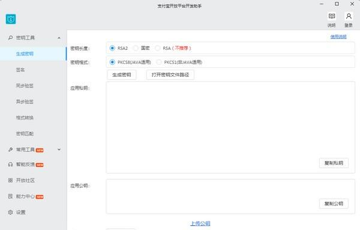Click the 复制公钥 button
The width and height of the screenshot is (360, 230).
click(x=334, y=204)
